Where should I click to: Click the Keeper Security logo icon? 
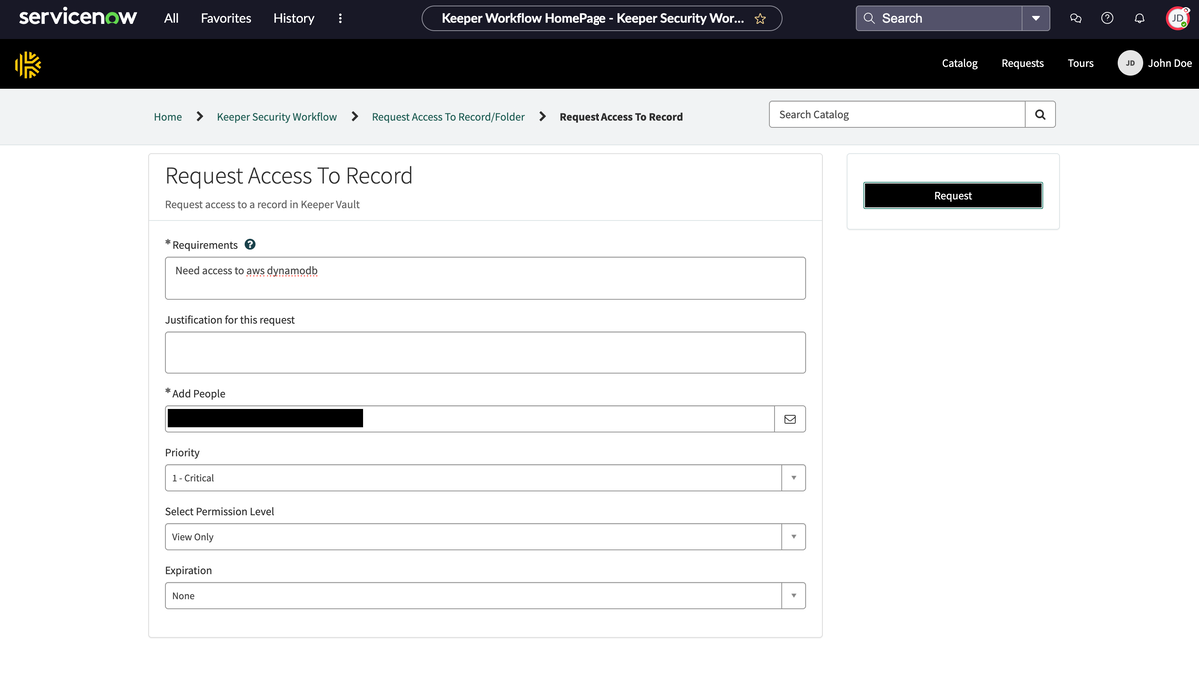point(28,64)
